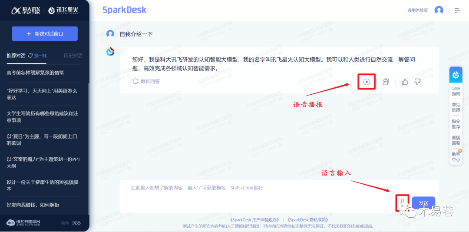Switch to 纯净 mode
Viewport: 469px width, 232px height.
[x=64, y=223]
